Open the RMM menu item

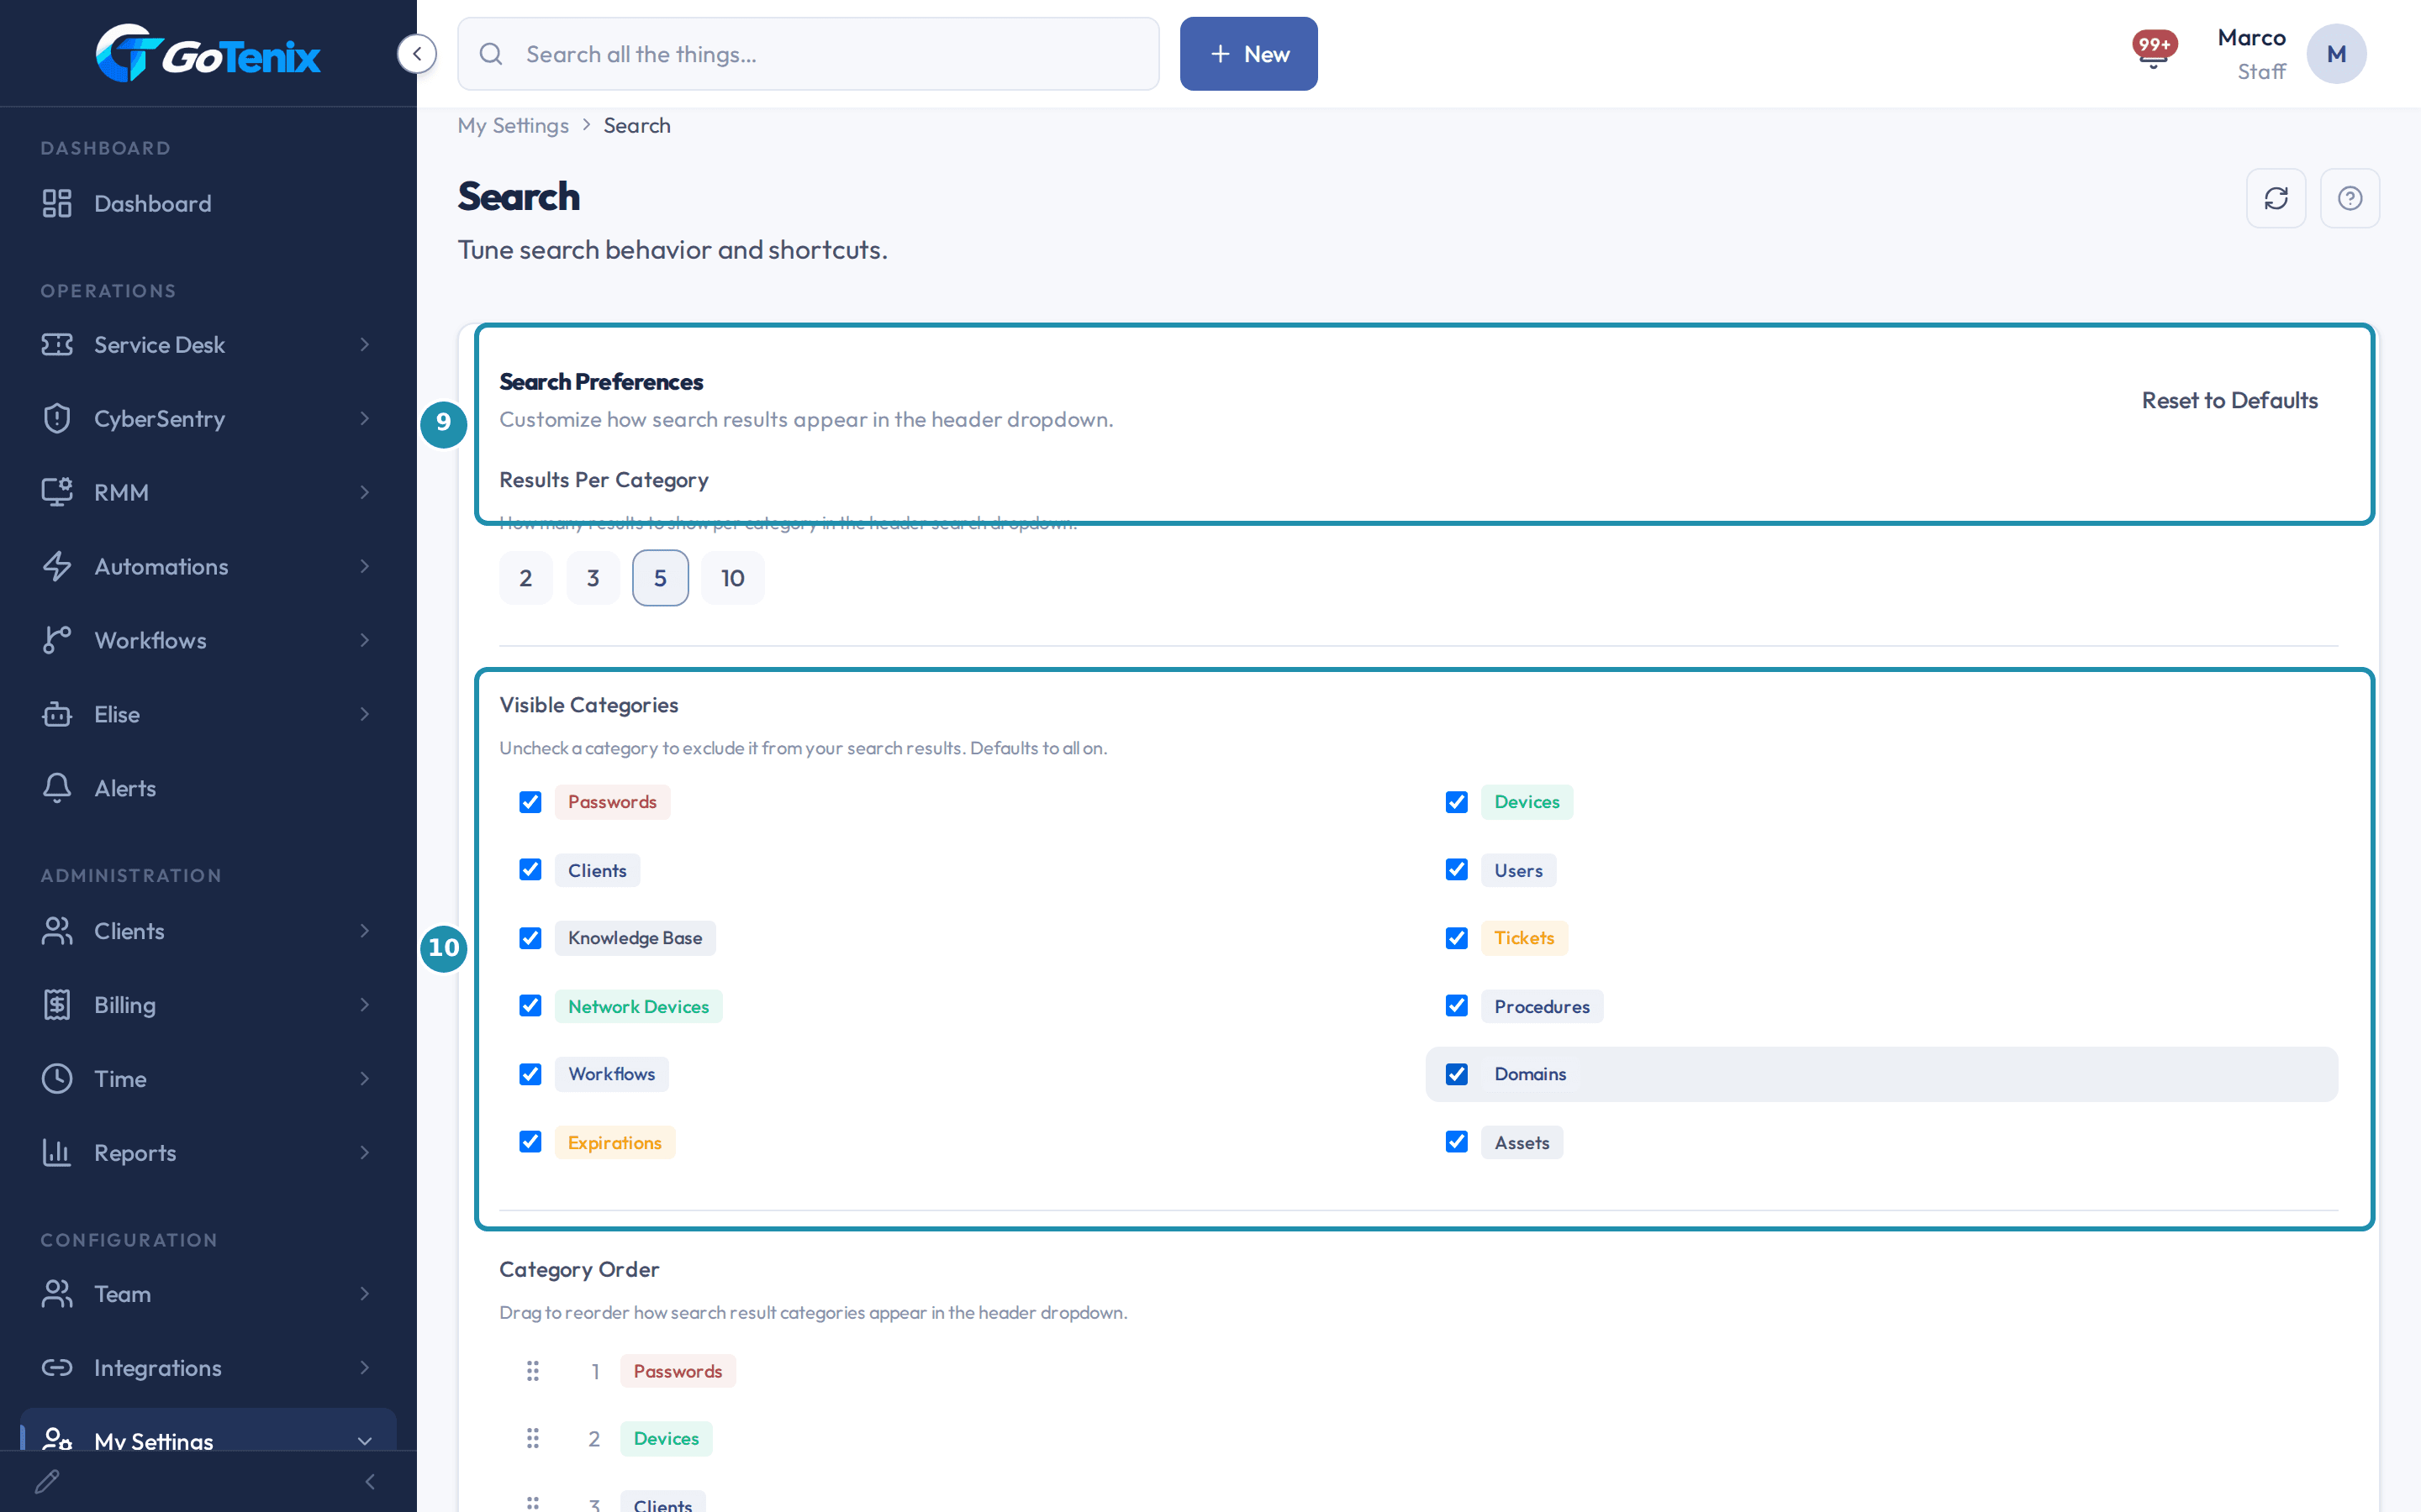point(208,492)
